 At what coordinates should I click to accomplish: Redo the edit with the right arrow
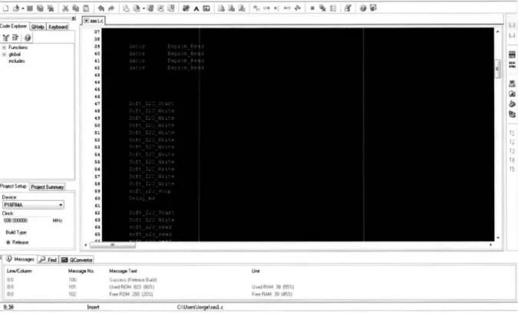[111, 8]
